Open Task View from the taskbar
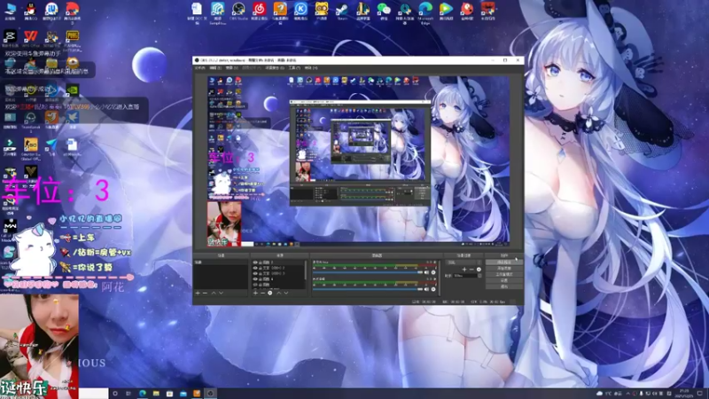The width and height of the screenshot is (709, 399). click(x=129, y=393)
